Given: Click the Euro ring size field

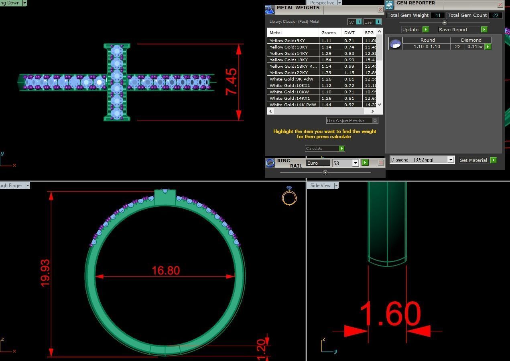Looking at the screenshot, I should click(318, 163).
